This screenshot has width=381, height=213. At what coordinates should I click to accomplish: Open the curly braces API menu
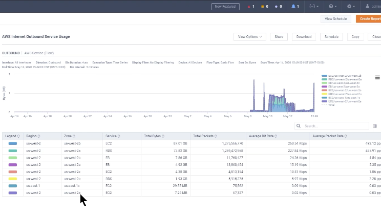pos(312,7)
